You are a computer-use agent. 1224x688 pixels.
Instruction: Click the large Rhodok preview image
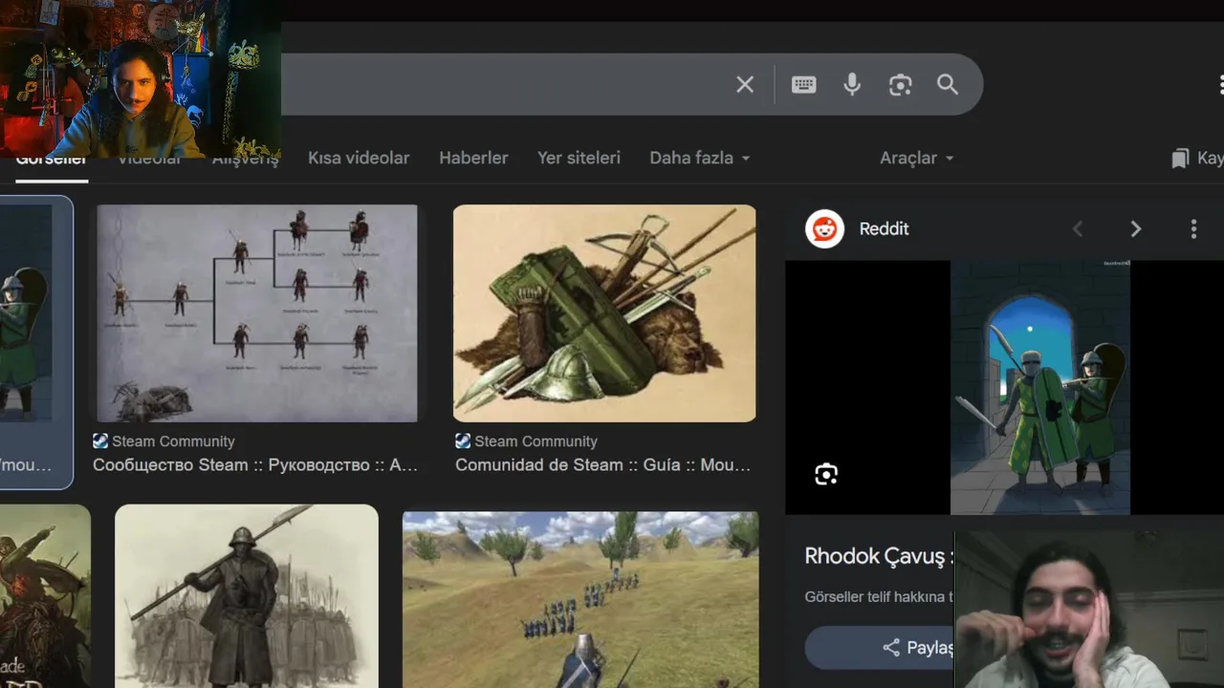tap(1040, 388)
